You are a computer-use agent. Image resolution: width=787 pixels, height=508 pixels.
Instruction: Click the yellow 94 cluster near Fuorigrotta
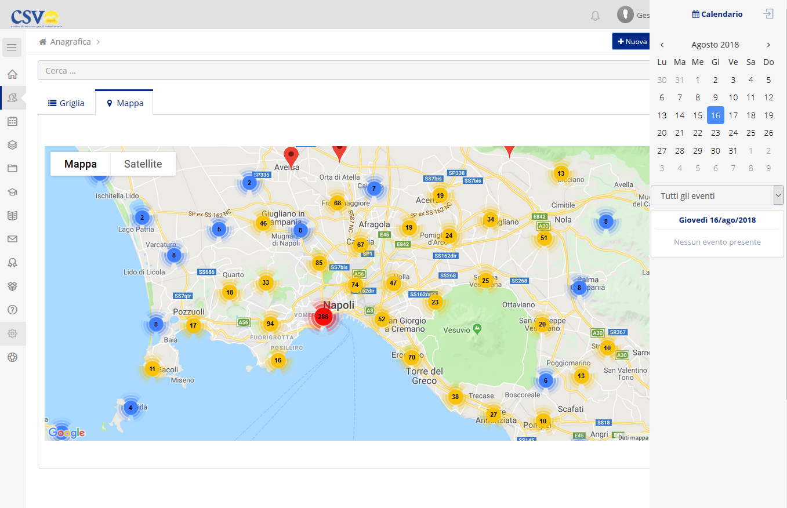(270, 324)
